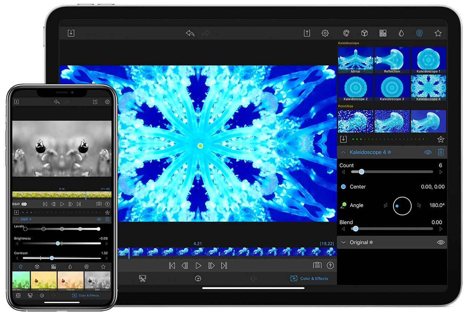
Task: Click the iPhone Brightness slider handle
Action: point(58,243)
